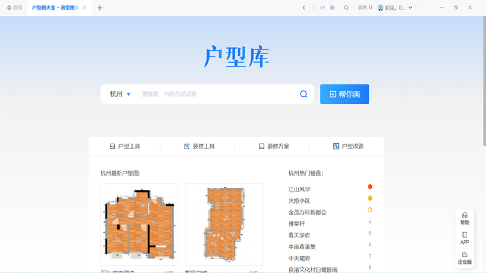Click the 帮你画 blue button
486x273 pixels.
pyautogui.click(x=344, y=94)
